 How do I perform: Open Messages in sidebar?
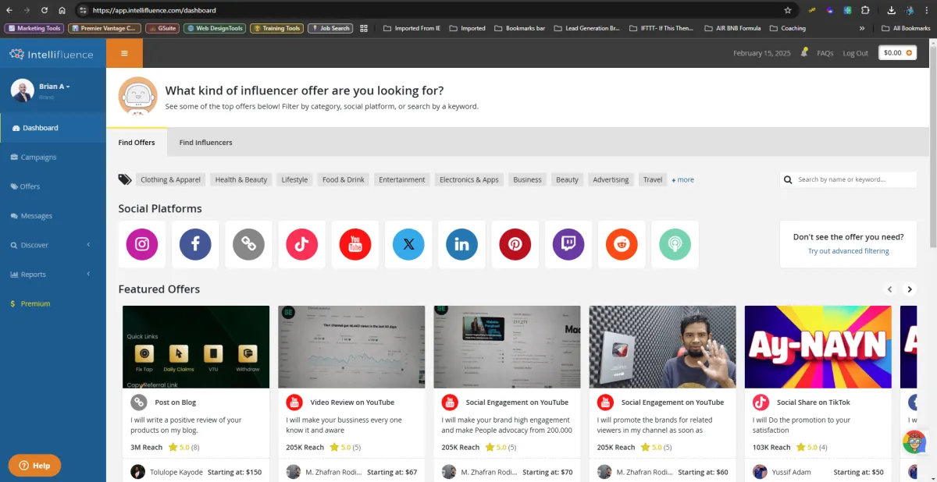[x=53, y=215]
